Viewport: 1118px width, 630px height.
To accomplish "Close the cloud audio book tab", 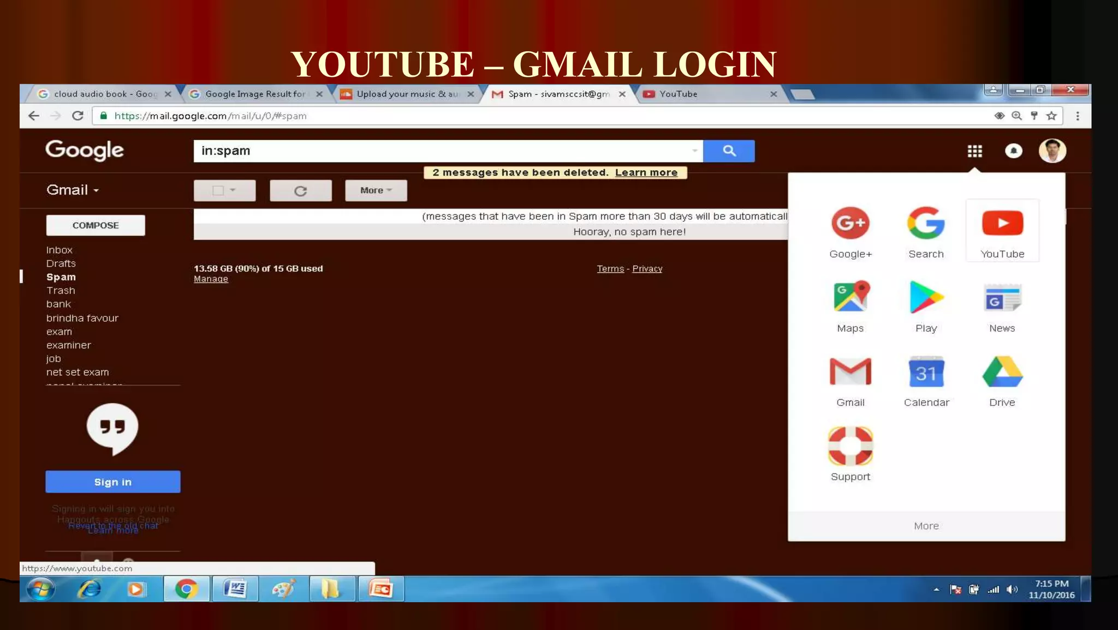I will point(168,94).
